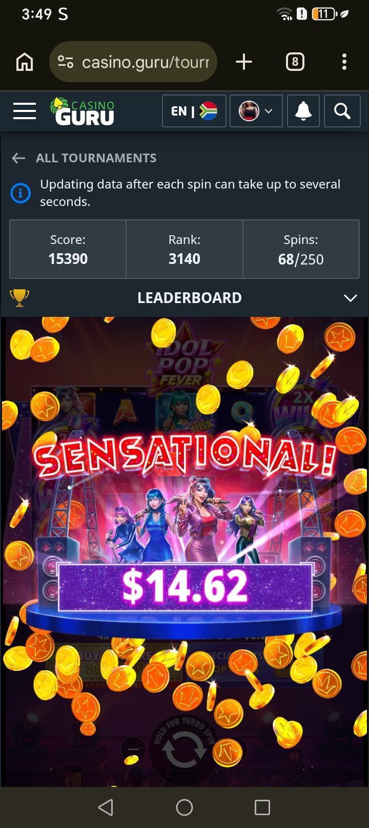Decrease bet with minus button
This screenshot has height=828, width=369.
coord(132,750)
